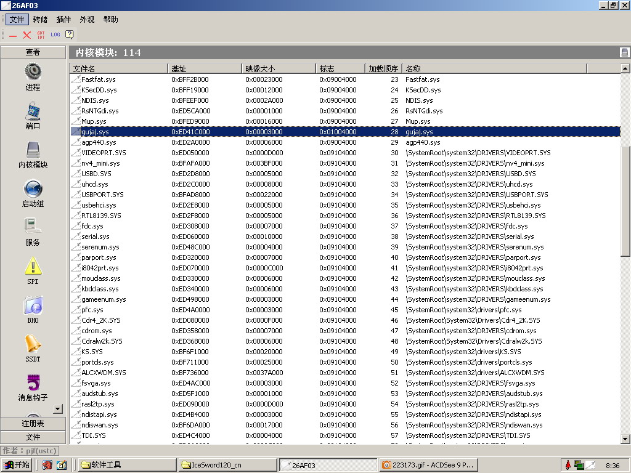Viewport: 631px width, 473px height.
Task: Open the 开始 Start button
Action: coord(17,466)
